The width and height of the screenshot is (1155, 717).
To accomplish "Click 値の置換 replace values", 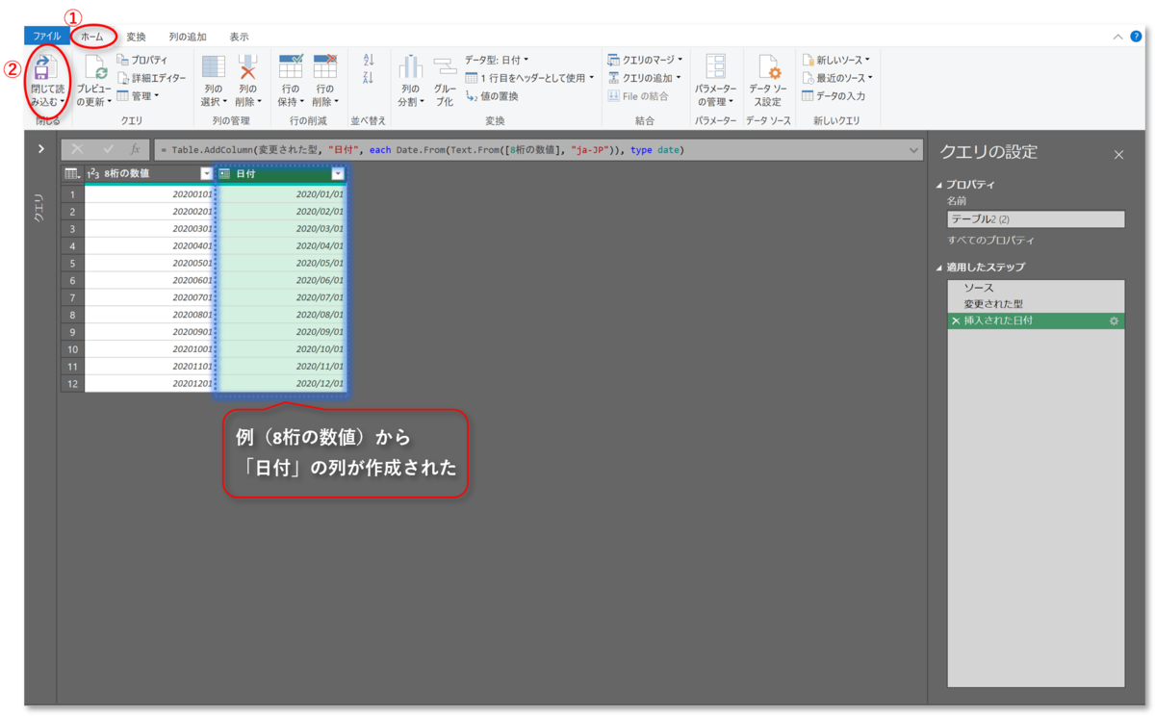I will click(x=492, y=96).
